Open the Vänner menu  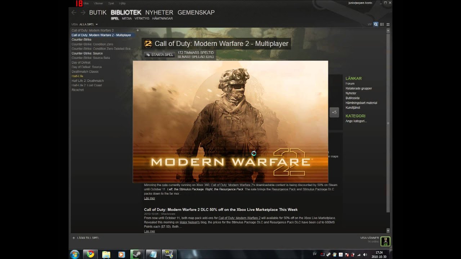pyautogui.click(x=98, y=3)
